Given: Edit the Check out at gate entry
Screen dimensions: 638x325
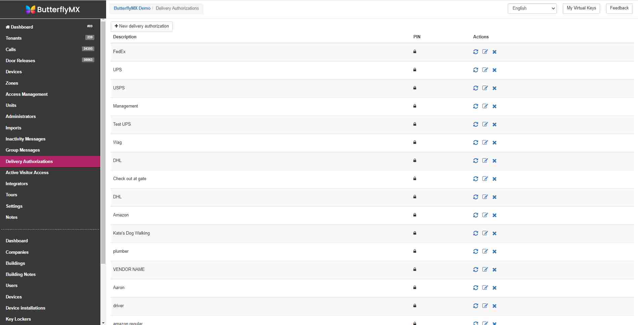Looking at the screenshot, I should (x=485, y=179).
